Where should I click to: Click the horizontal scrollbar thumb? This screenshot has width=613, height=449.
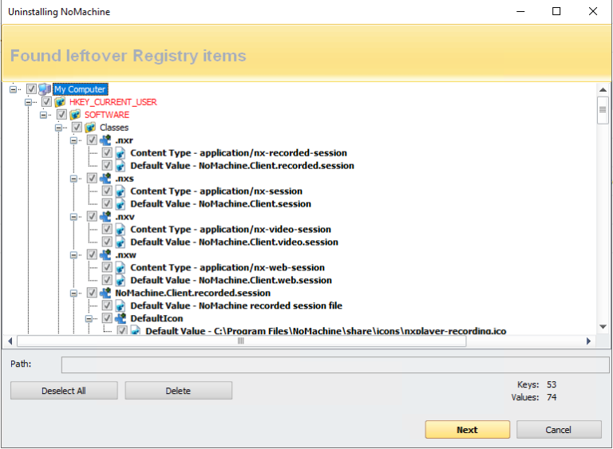241,341
